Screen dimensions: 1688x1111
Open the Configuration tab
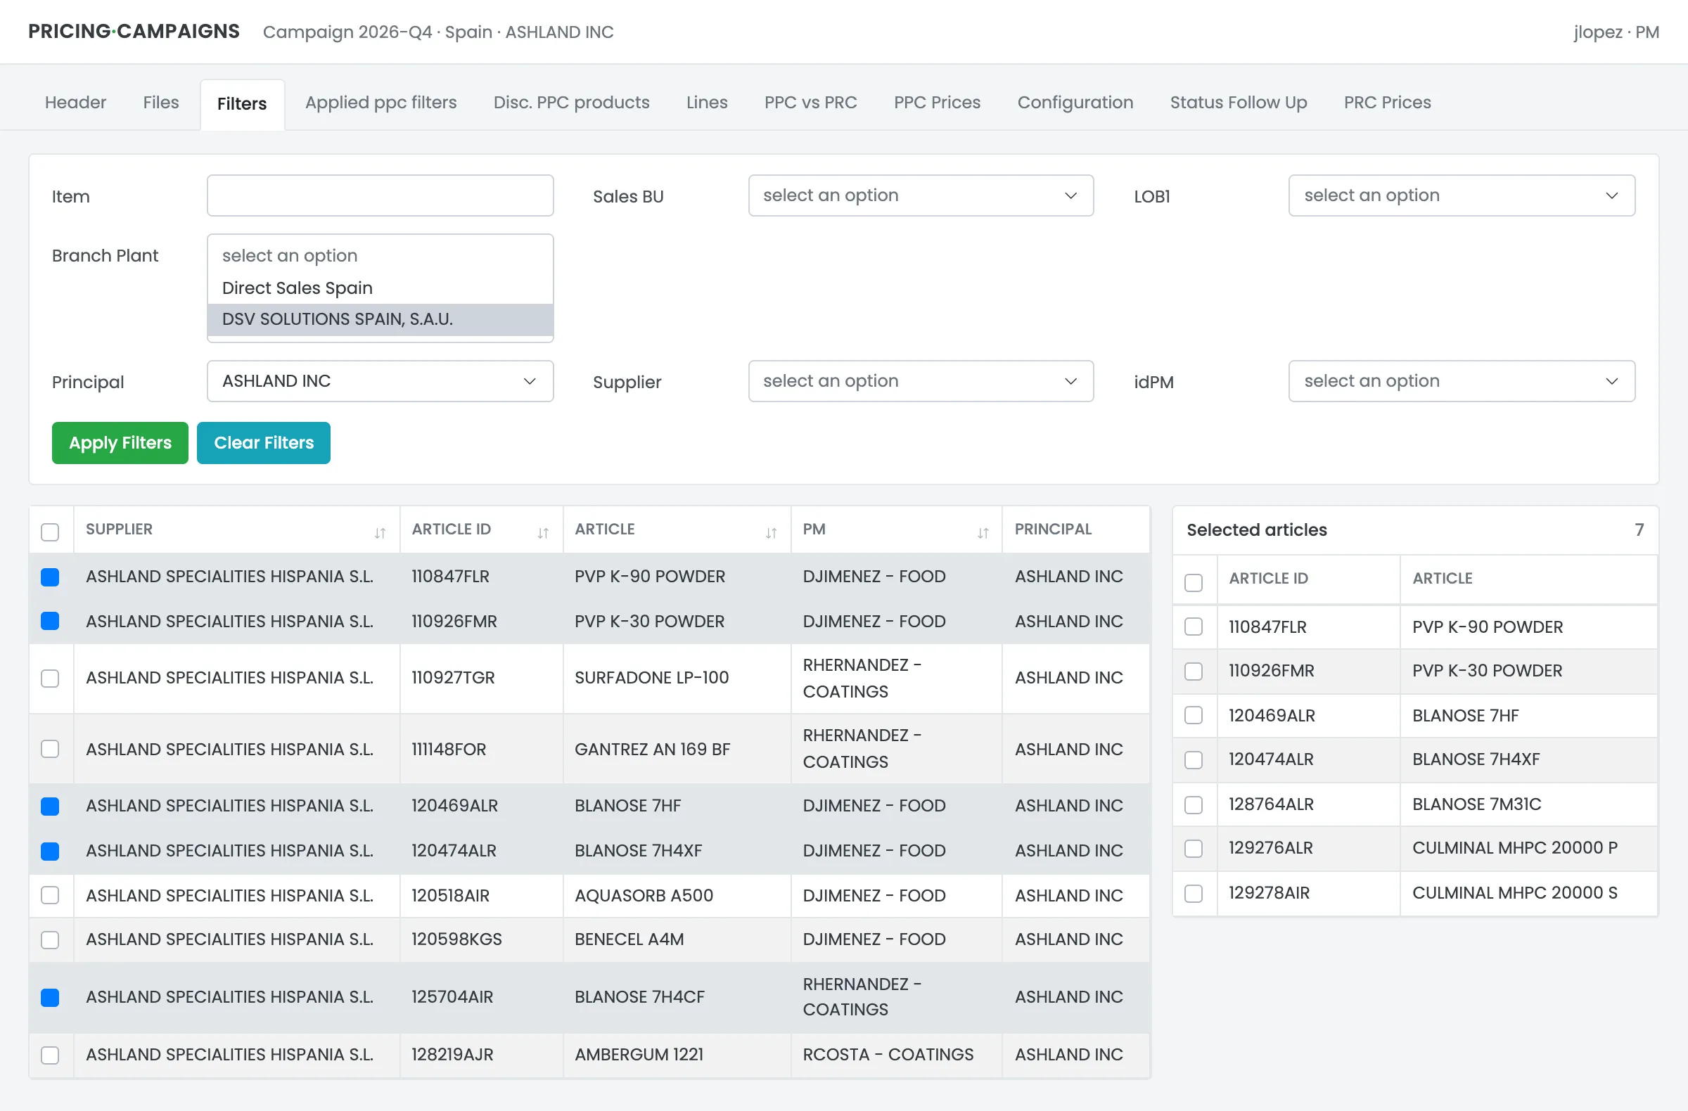[1075, 103]
